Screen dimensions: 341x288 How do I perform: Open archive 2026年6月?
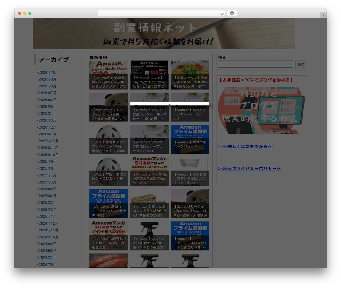pos(48,100)
